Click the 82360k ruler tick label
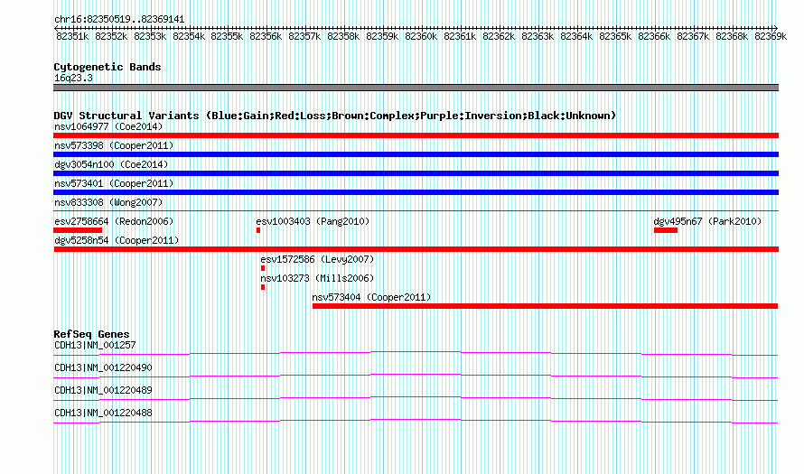Image resolution: width=804 pixels, height=474 pixels. (421, 36)
